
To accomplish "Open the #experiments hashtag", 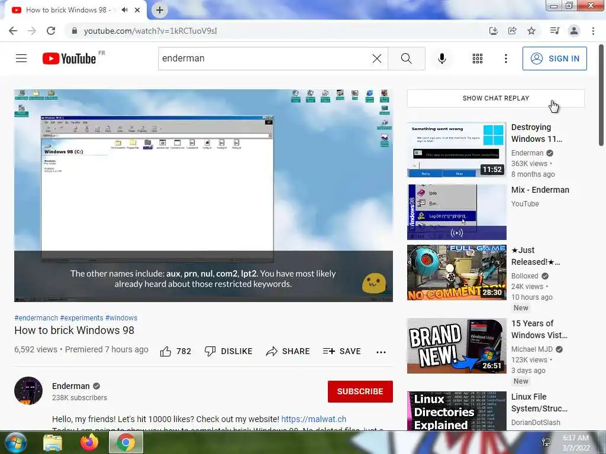I will pyautogui.click(x=82, y=317).
